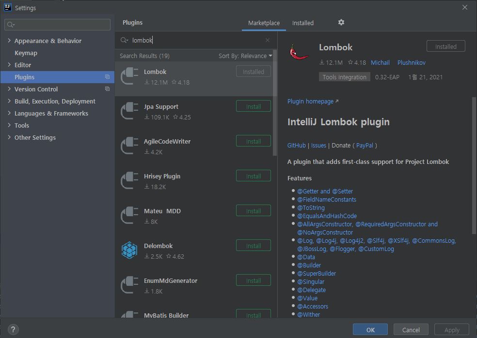Click the copy icon beside Plugins item
Viewport: 477px width, 338px height.
[107, 77]
